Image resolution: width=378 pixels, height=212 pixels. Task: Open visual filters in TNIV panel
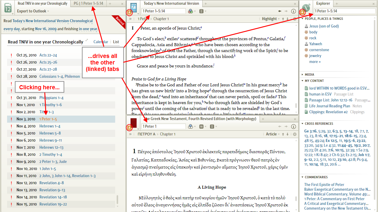pyautogui.click(x=191, y=11)
